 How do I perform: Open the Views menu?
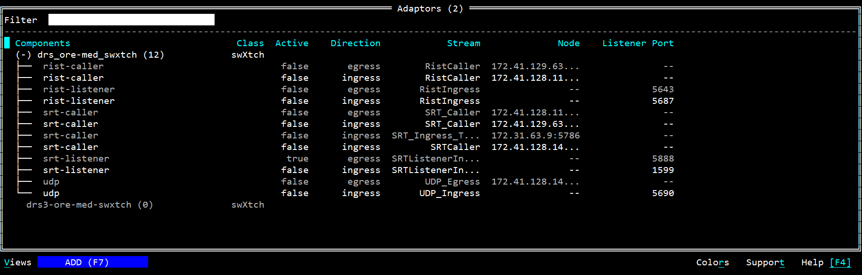[17, 262]
